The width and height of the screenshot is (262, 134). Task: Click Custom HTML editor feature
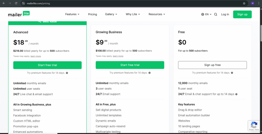[x=27, y=121]
